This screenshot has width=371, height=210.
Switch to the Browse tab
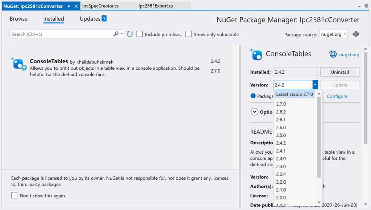pos(18,19)
